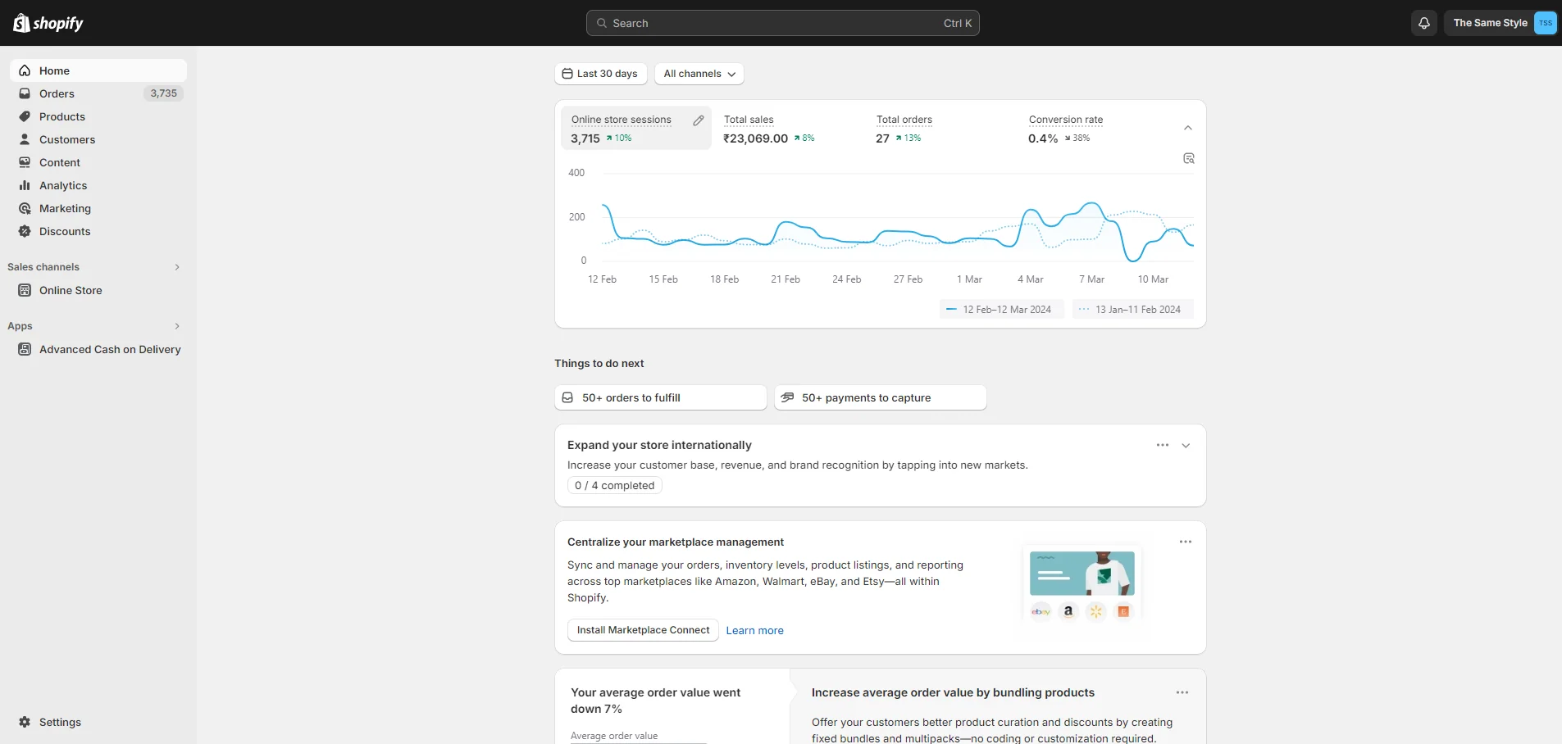Click the Orders inbox icon
The width and height of the screenshot is (1562, 744).
25,93
